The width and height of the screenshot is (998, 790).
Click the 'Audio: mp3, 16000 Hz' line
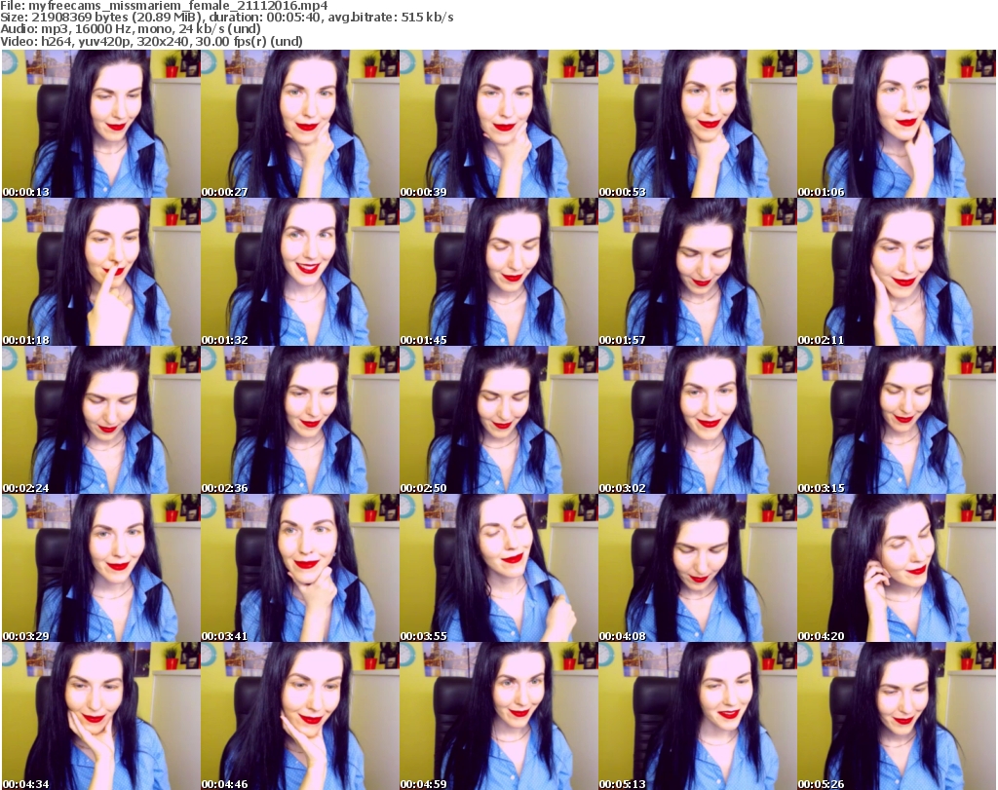[x=131, y=29]
